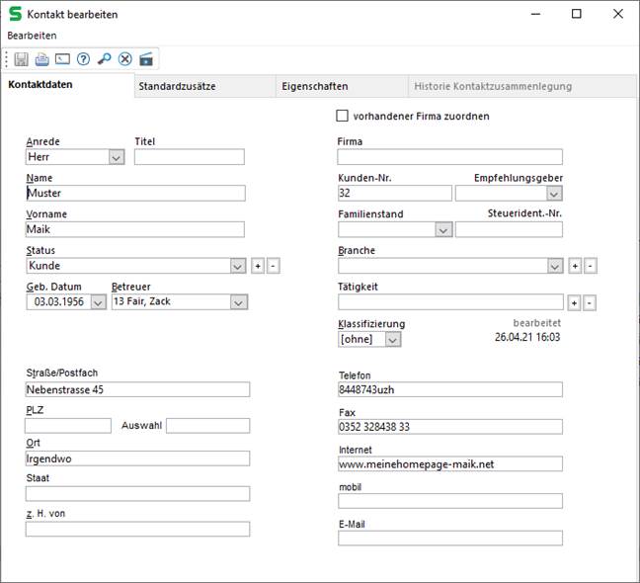Expand the Familienstand dropdown
This screenshot has height=583, width=640.
point(443,229)
